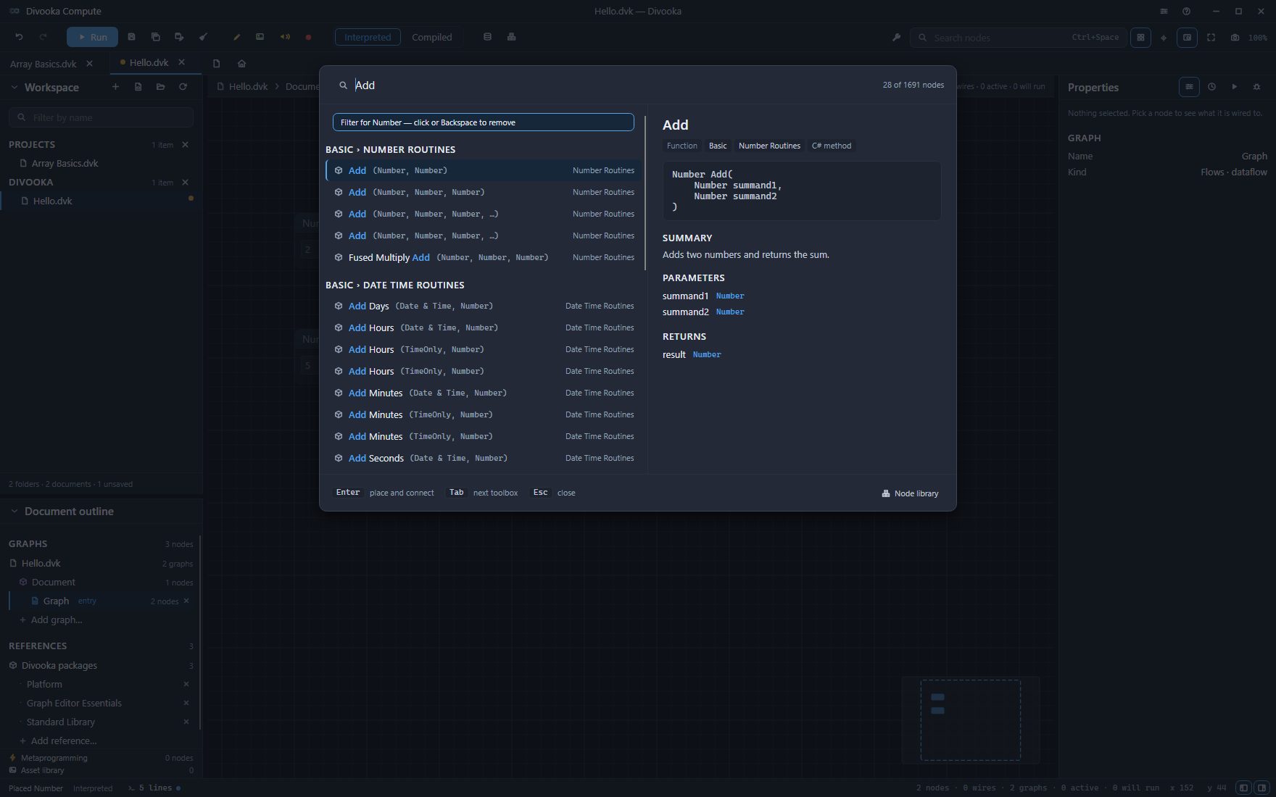Toggle the grid view button in toolbar
Image resolution: width=1276 pixels, height=797 pixels.
(1140, 38)
